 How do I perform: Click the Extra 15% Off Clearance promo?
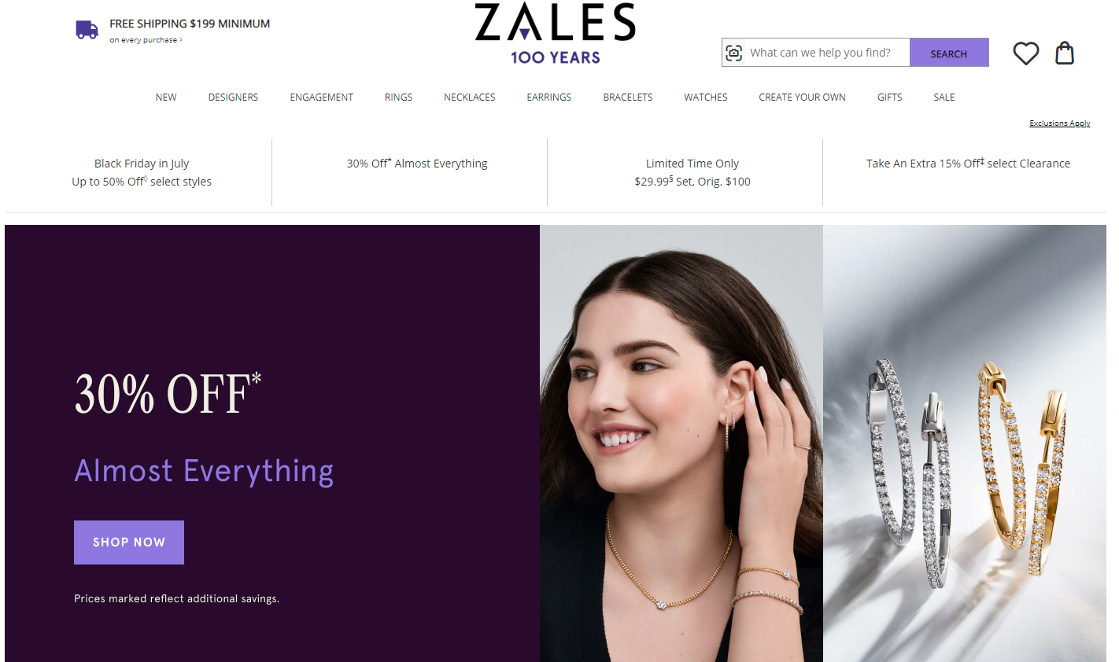(x=968, y=164)
